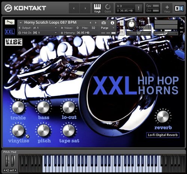Click the header memory readout 36.95 MB
The width and height of the screenshot is (187, 174).
[125, 11]
